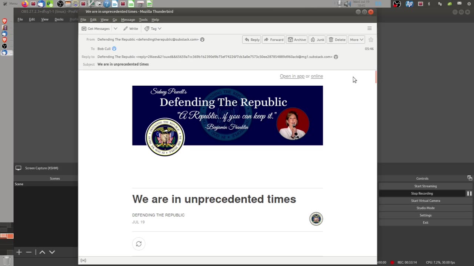474x266 pixels.
Task: Open OBS Settings button
Action: tap(425, 215)
